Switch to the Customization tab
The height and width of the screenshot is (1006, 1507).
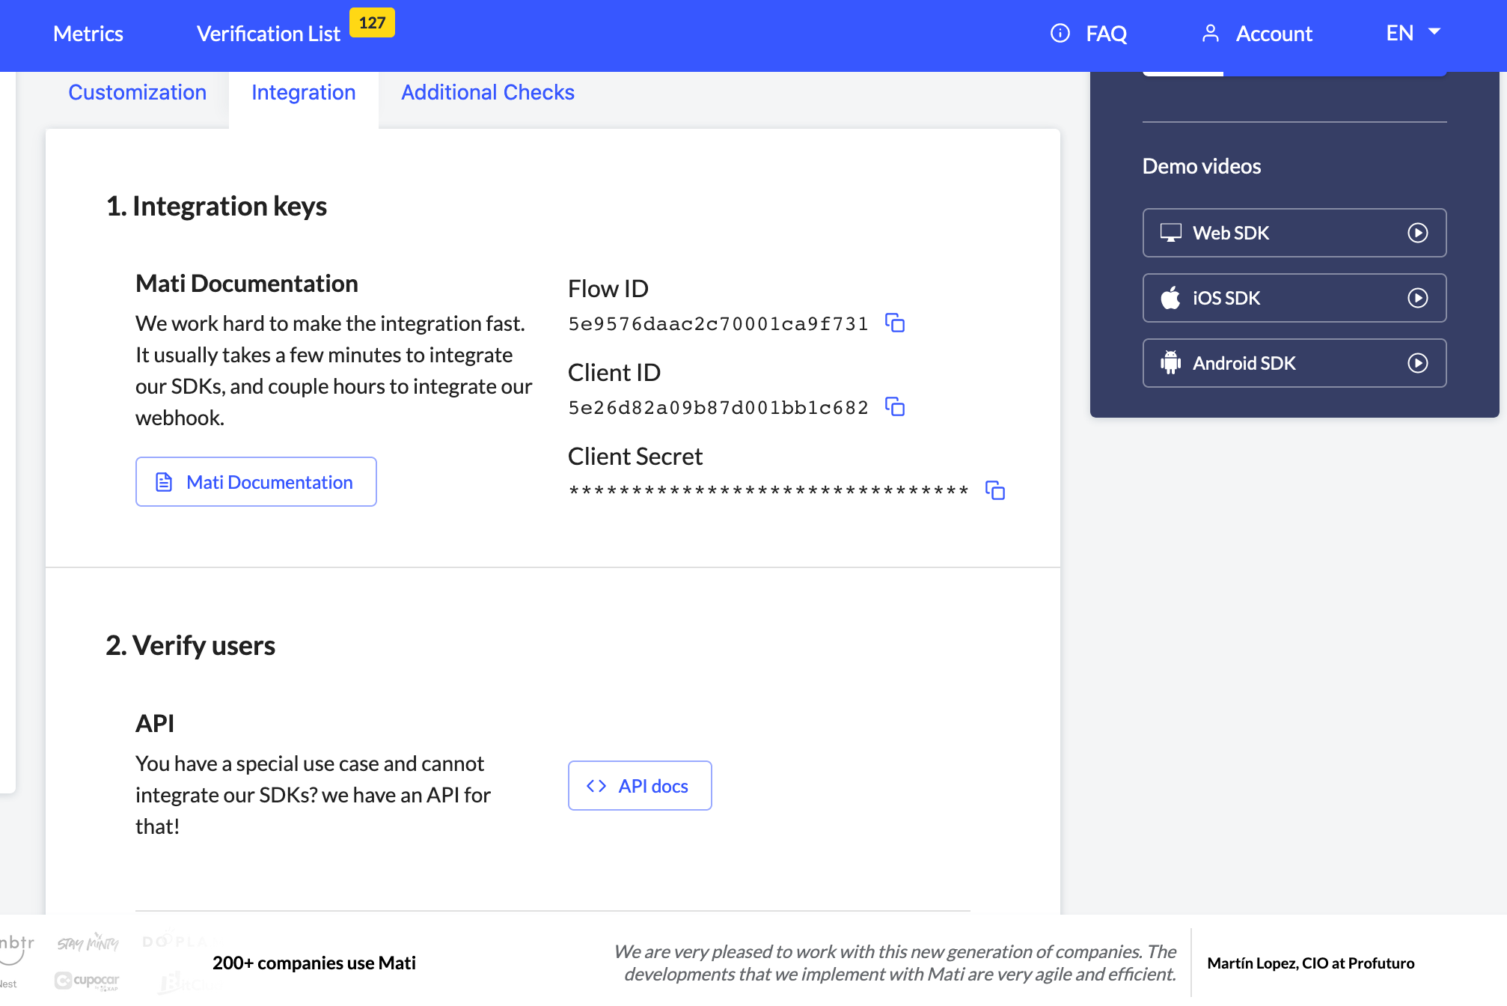point(137,92)
